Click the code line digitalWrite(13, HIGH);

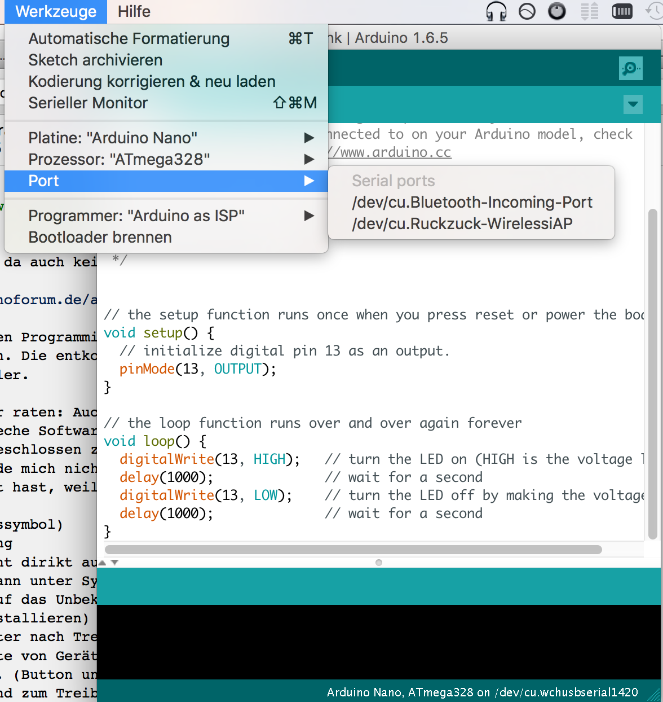click(210, 459)
